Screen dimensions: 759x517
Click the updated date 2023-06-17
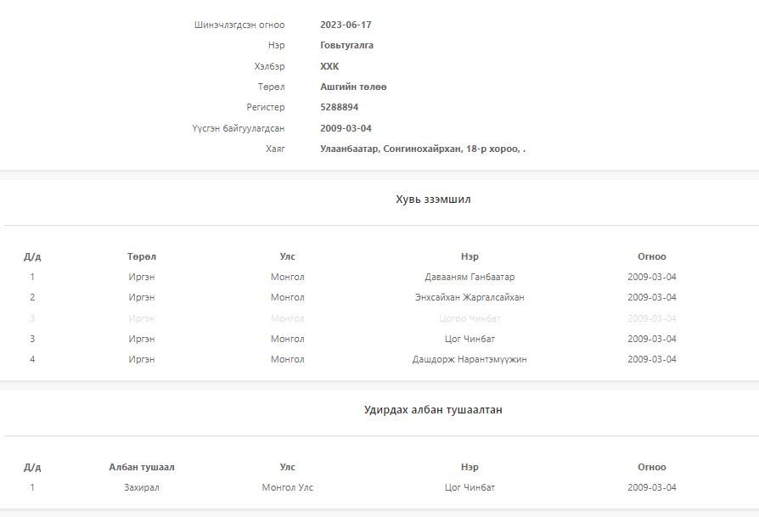(x=346, y=25)
